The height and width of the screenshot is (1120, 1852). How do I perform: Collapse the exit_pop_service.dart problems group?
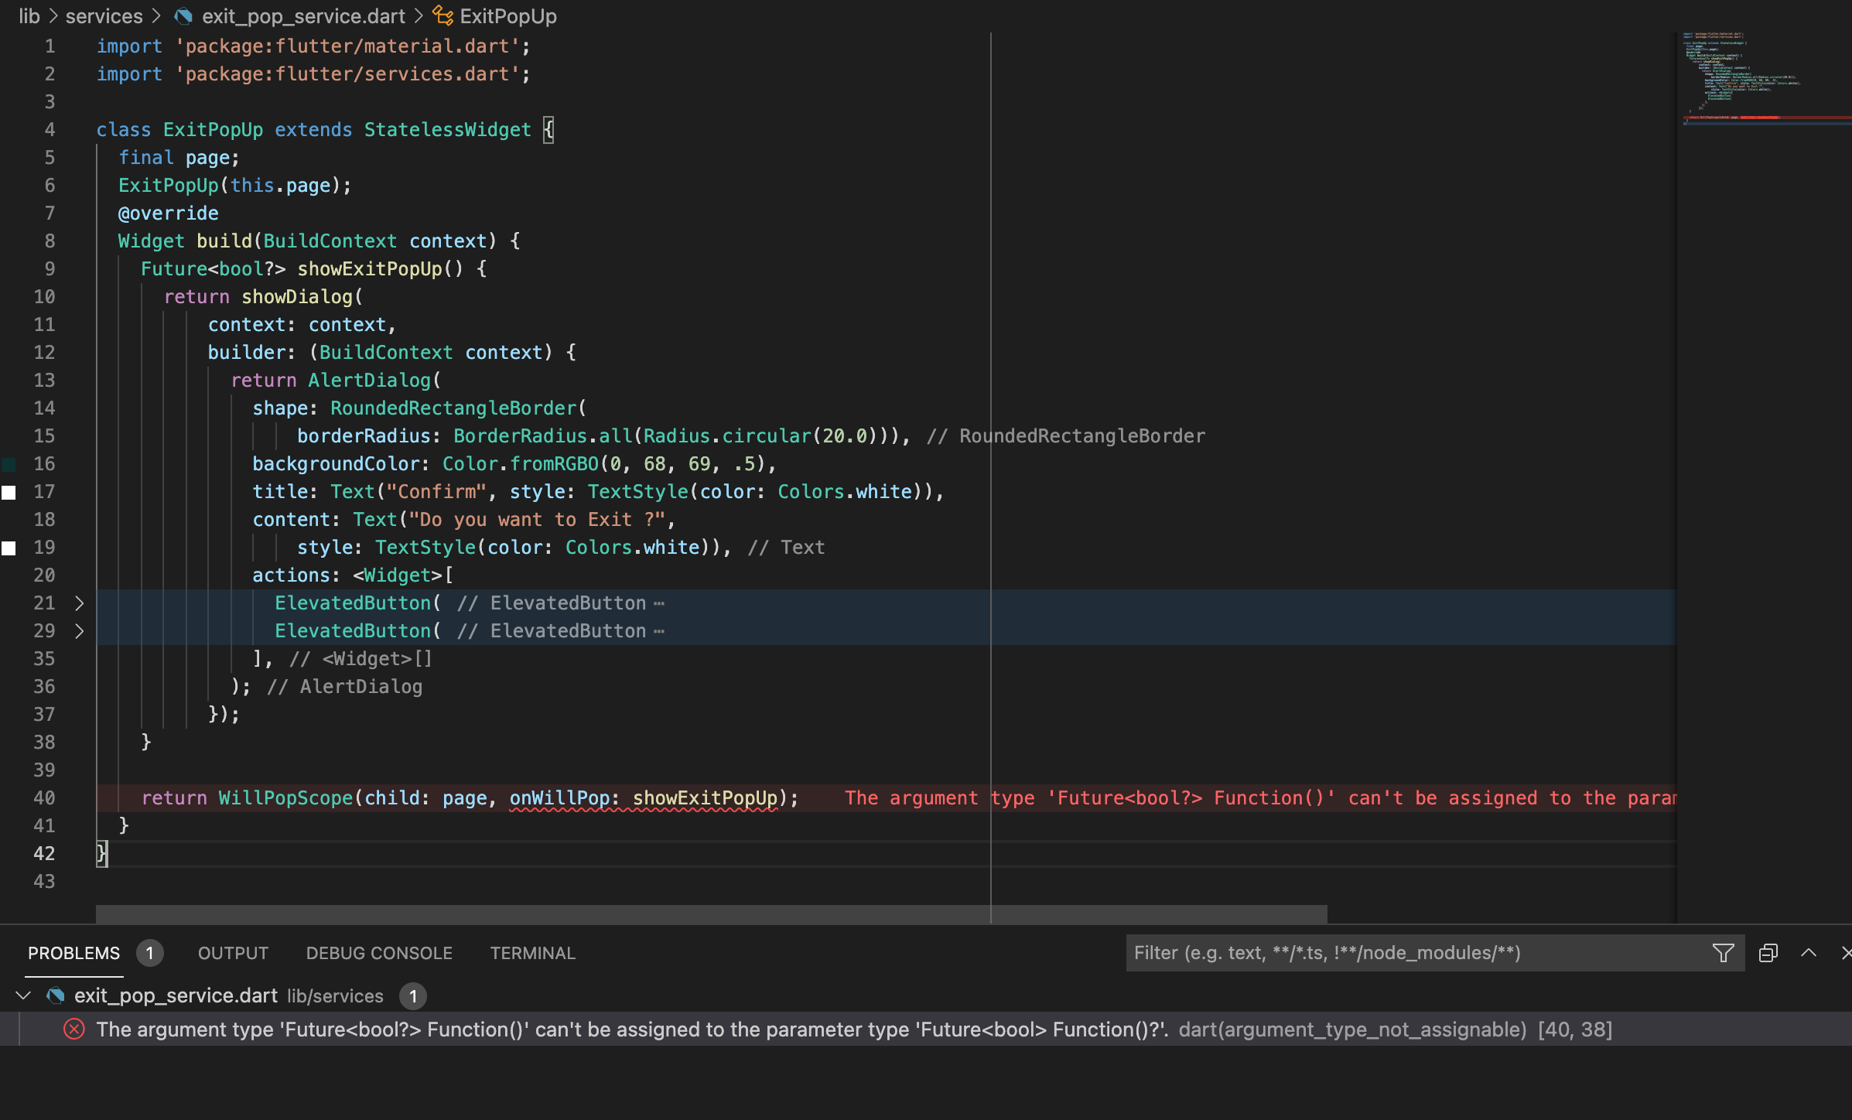tap(23, 995)
